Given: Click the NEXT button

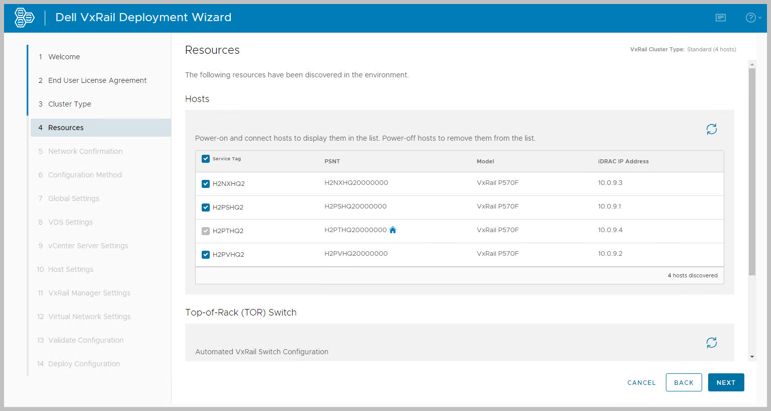Looking at the screenshot, I should 726,382.
